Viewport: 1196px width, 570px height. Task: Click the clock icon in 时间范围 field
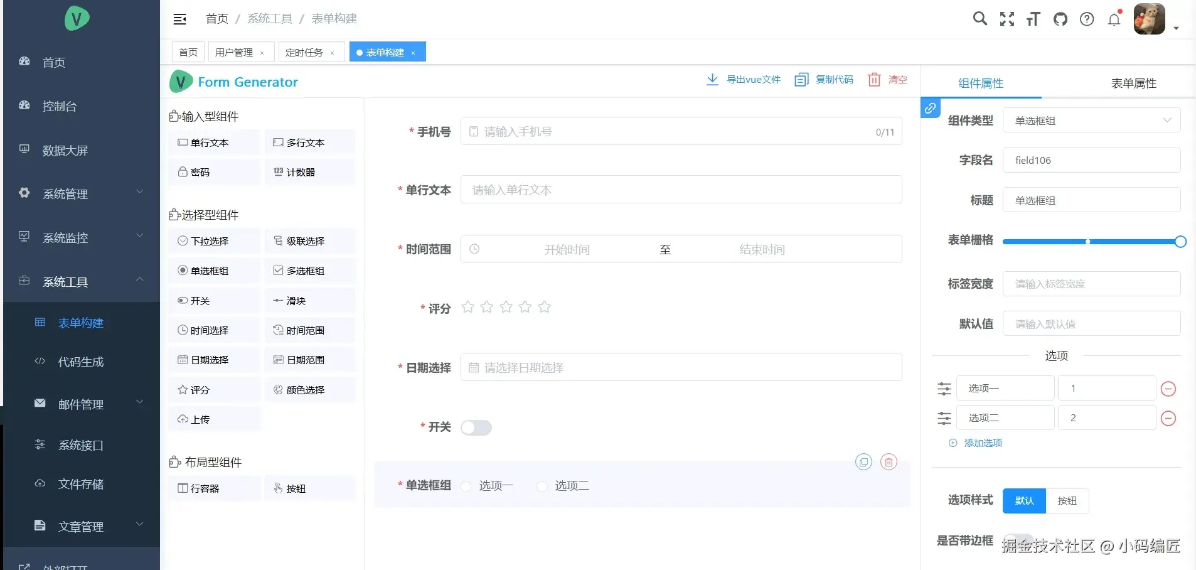[475, 249]
